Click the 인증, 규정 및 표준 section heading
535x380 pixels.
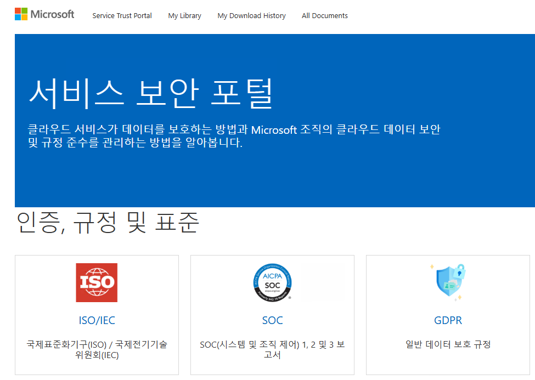pyautogui.click(x=108, y=223)
